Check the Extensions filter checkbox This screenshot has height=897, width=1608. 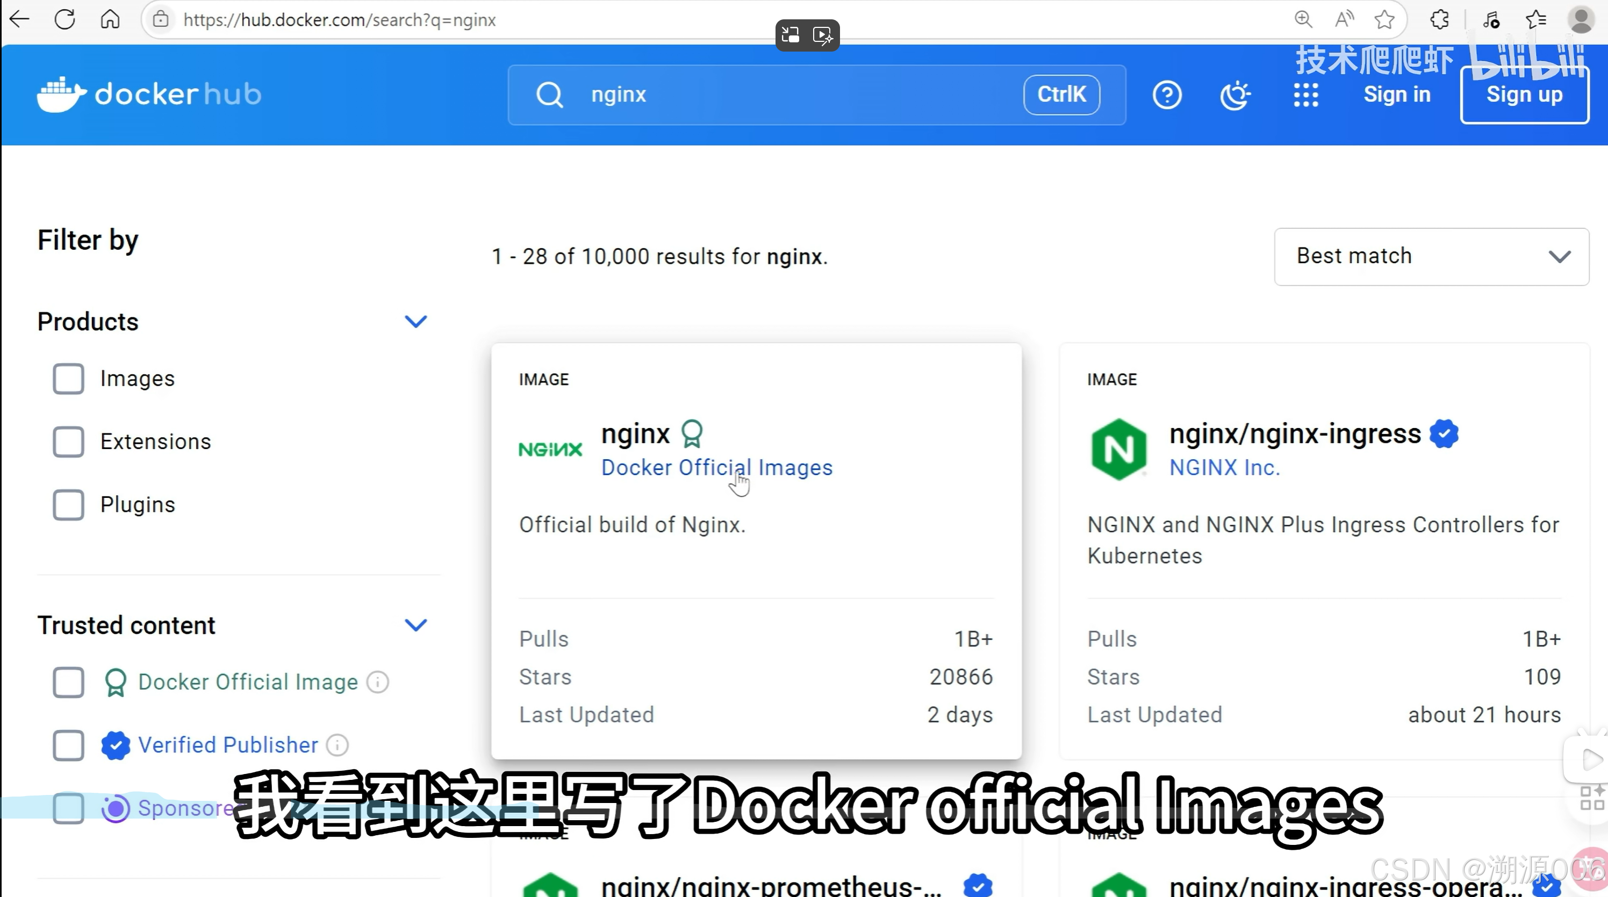tap(69, 442)
